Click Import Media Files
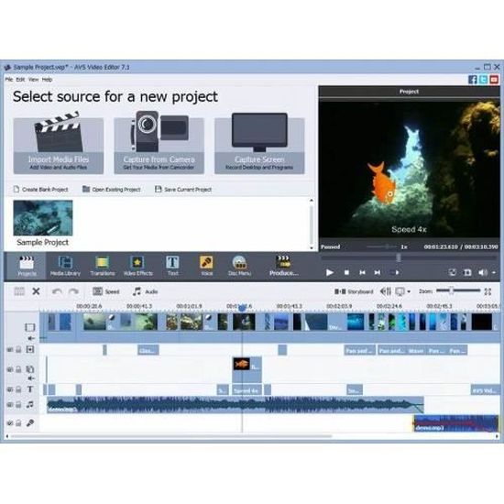 [59, 146]
